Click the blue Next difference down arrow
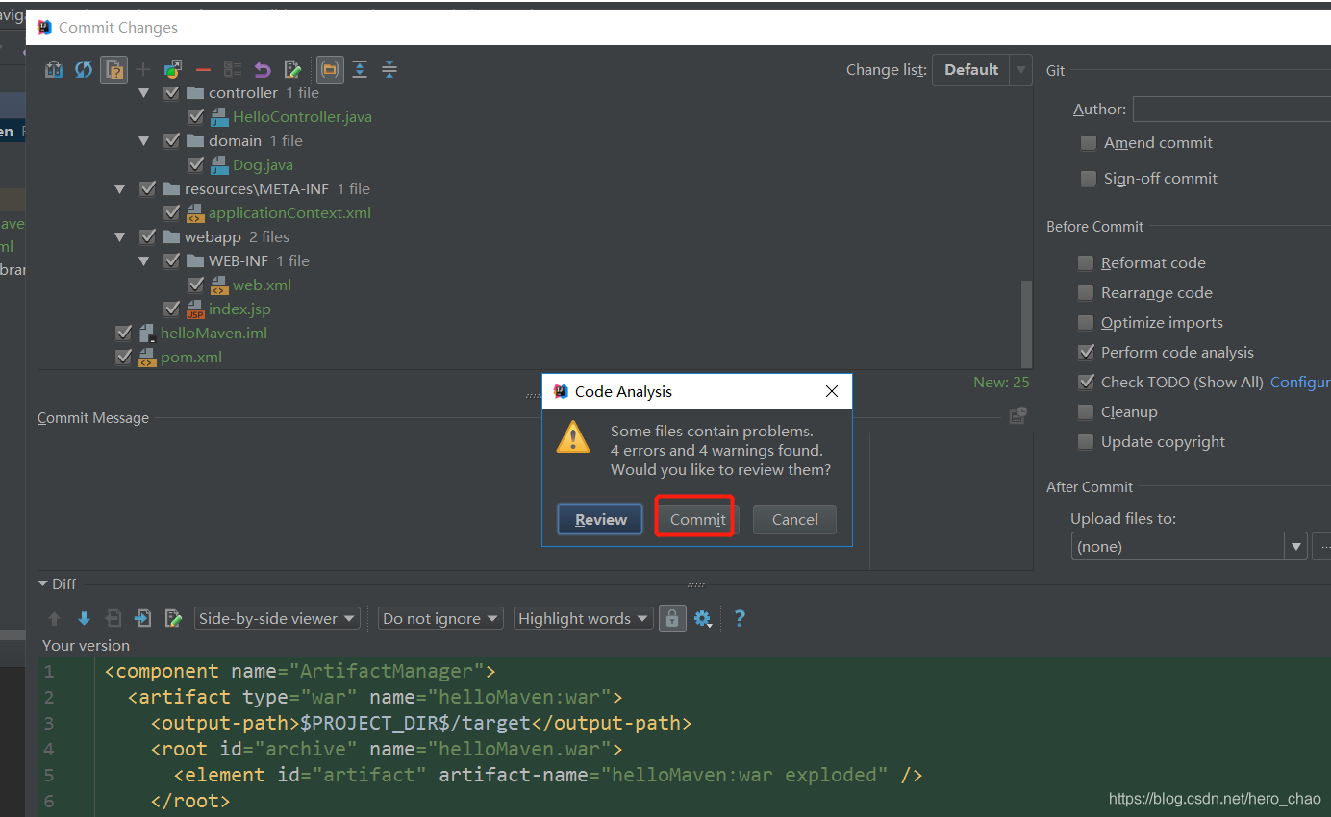Screen dimensions: 1331x817 point(84,618)
